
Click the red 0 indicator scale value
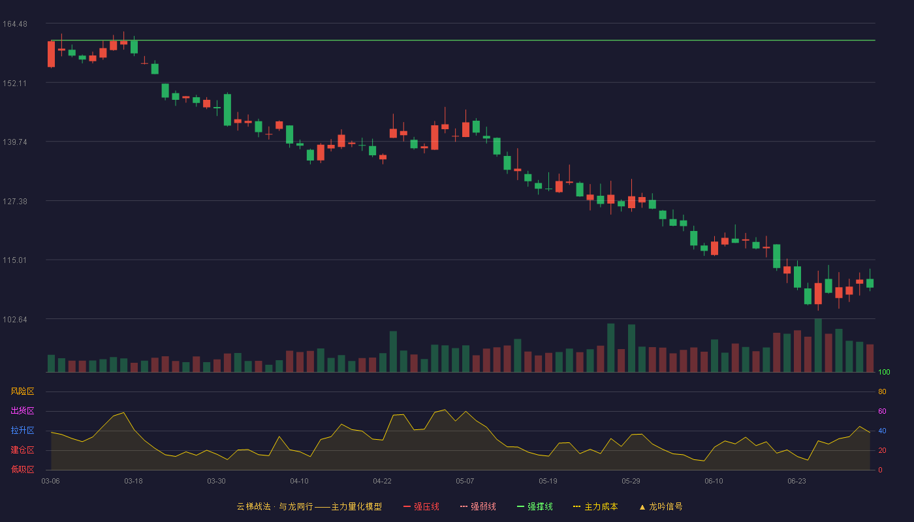point(880,470)
